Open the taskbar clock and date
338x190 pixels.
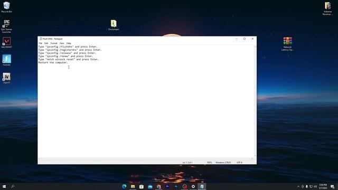click(323, 186)
